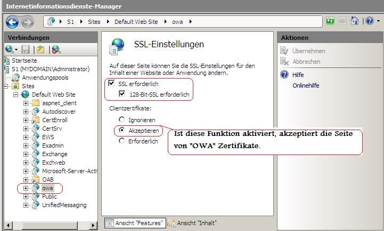
Task: Open dropdown arrow beside Connect globe icon
Action: 16,50
